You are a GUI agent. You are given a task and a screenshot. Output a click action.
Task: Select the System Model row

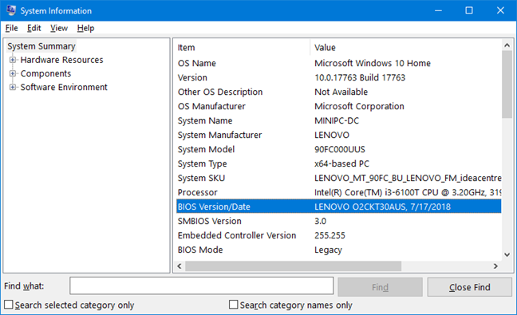[x=338, y=149]
